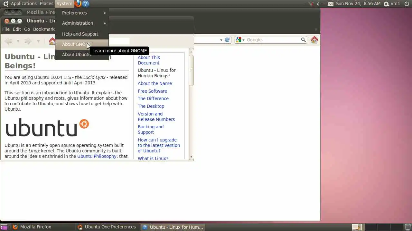Open the Places menu
Image resolution: width=412 pixels, height=231 pixels.
point(47,4)
